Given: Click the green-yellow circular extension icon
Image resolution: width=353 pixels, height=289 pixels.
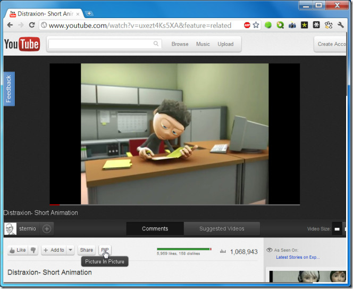Looking at the screenshot, I should [280, 25].
